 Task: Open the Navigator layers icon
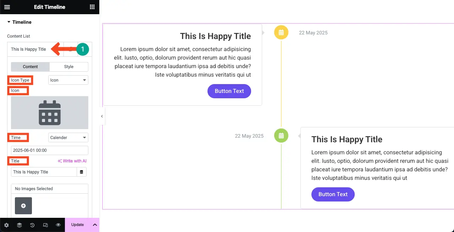(x=19, y=225)
